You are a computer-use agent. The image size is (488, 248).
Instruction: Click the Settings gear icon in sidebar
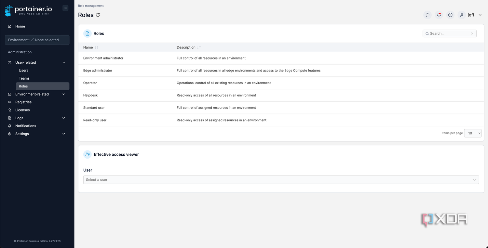click(10, 134)
